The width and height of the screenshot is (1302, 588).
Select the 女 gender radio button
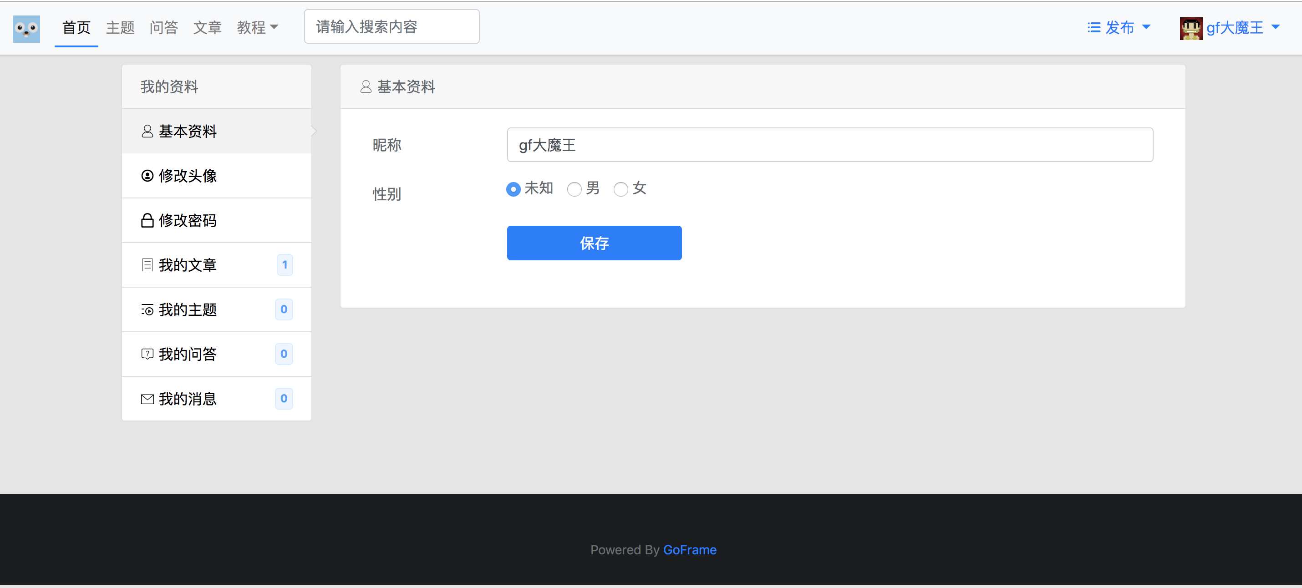click(620, 189)
